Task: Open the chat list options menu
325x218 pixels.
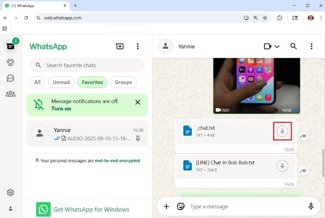Action: (x=138, y=47)
